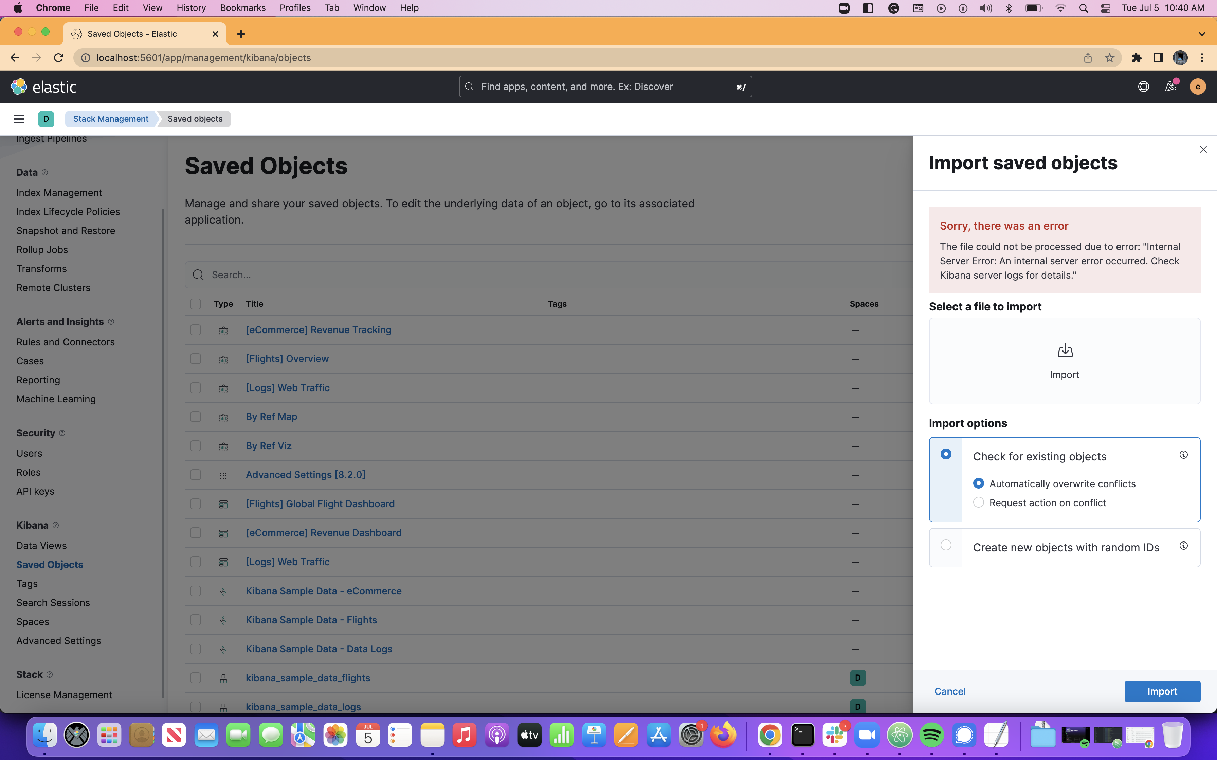Open the Bookmarks menu in menu bar
The height and width of the screenshot is (760, 1217).
pos(242,7)
